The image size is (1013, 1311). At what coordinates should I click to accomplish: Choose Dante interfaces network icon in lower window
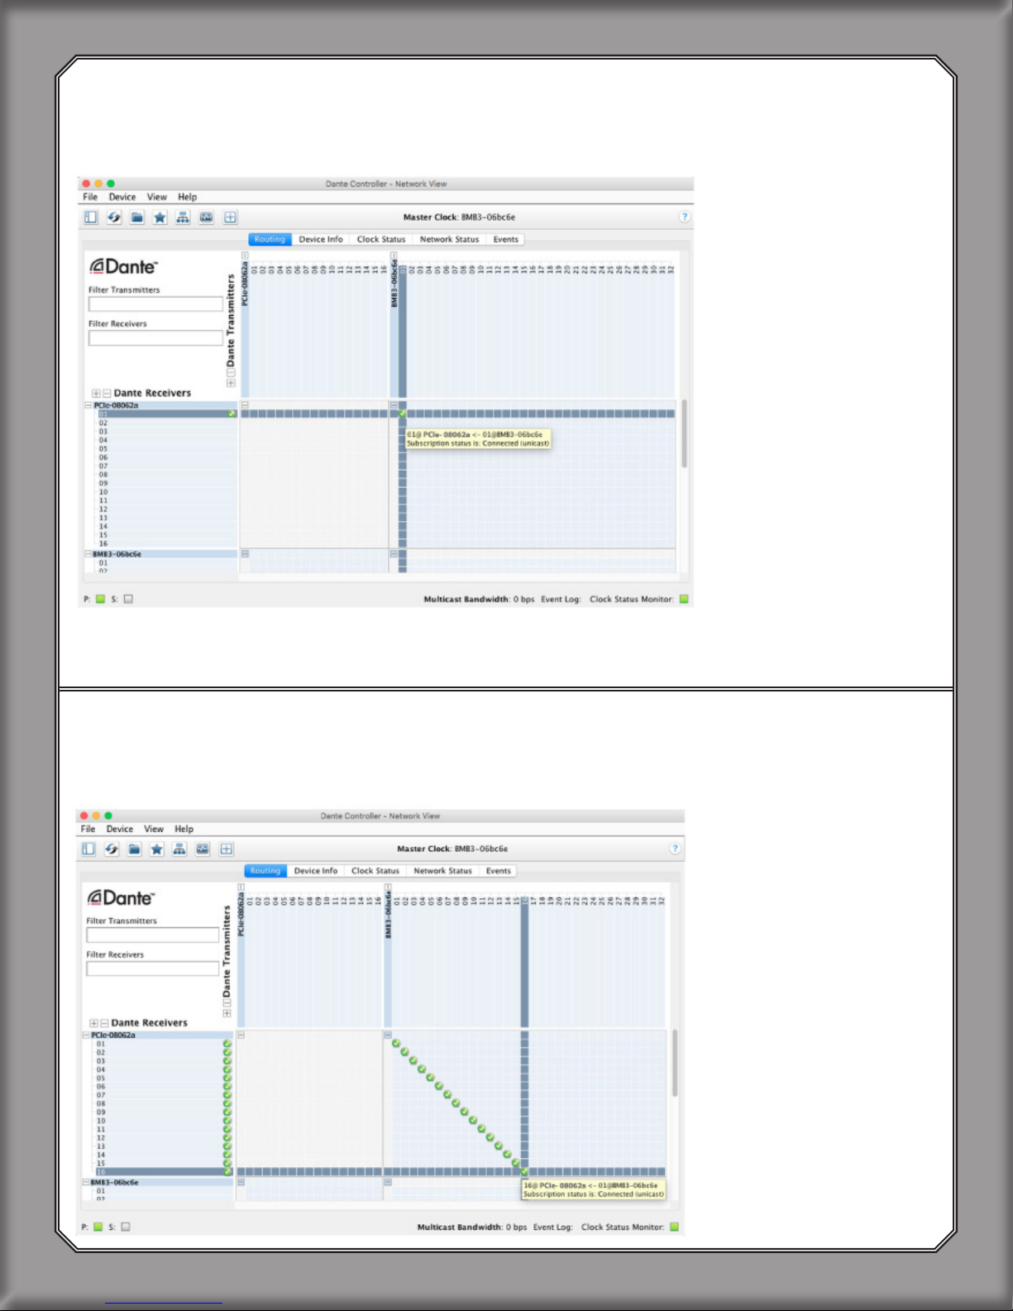click(x=179, y=849)
